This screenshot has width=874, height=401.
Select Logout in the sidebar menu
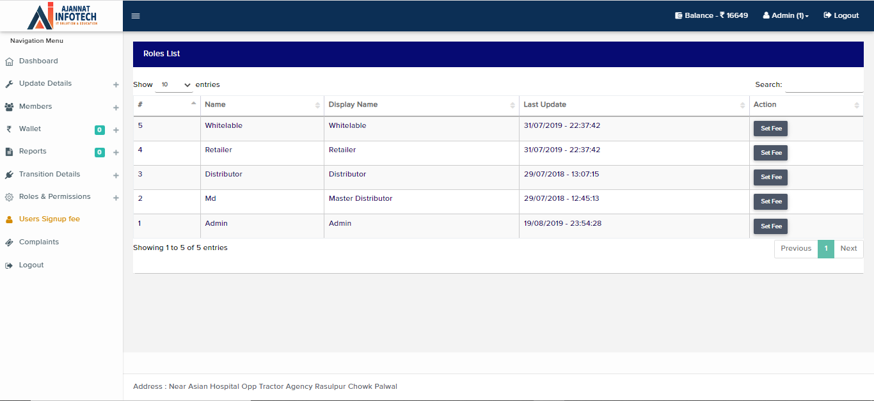pos(31,265)
